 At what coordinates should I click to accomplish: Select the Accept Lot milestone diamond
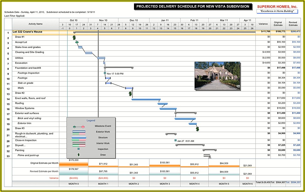tap(77, 42)
